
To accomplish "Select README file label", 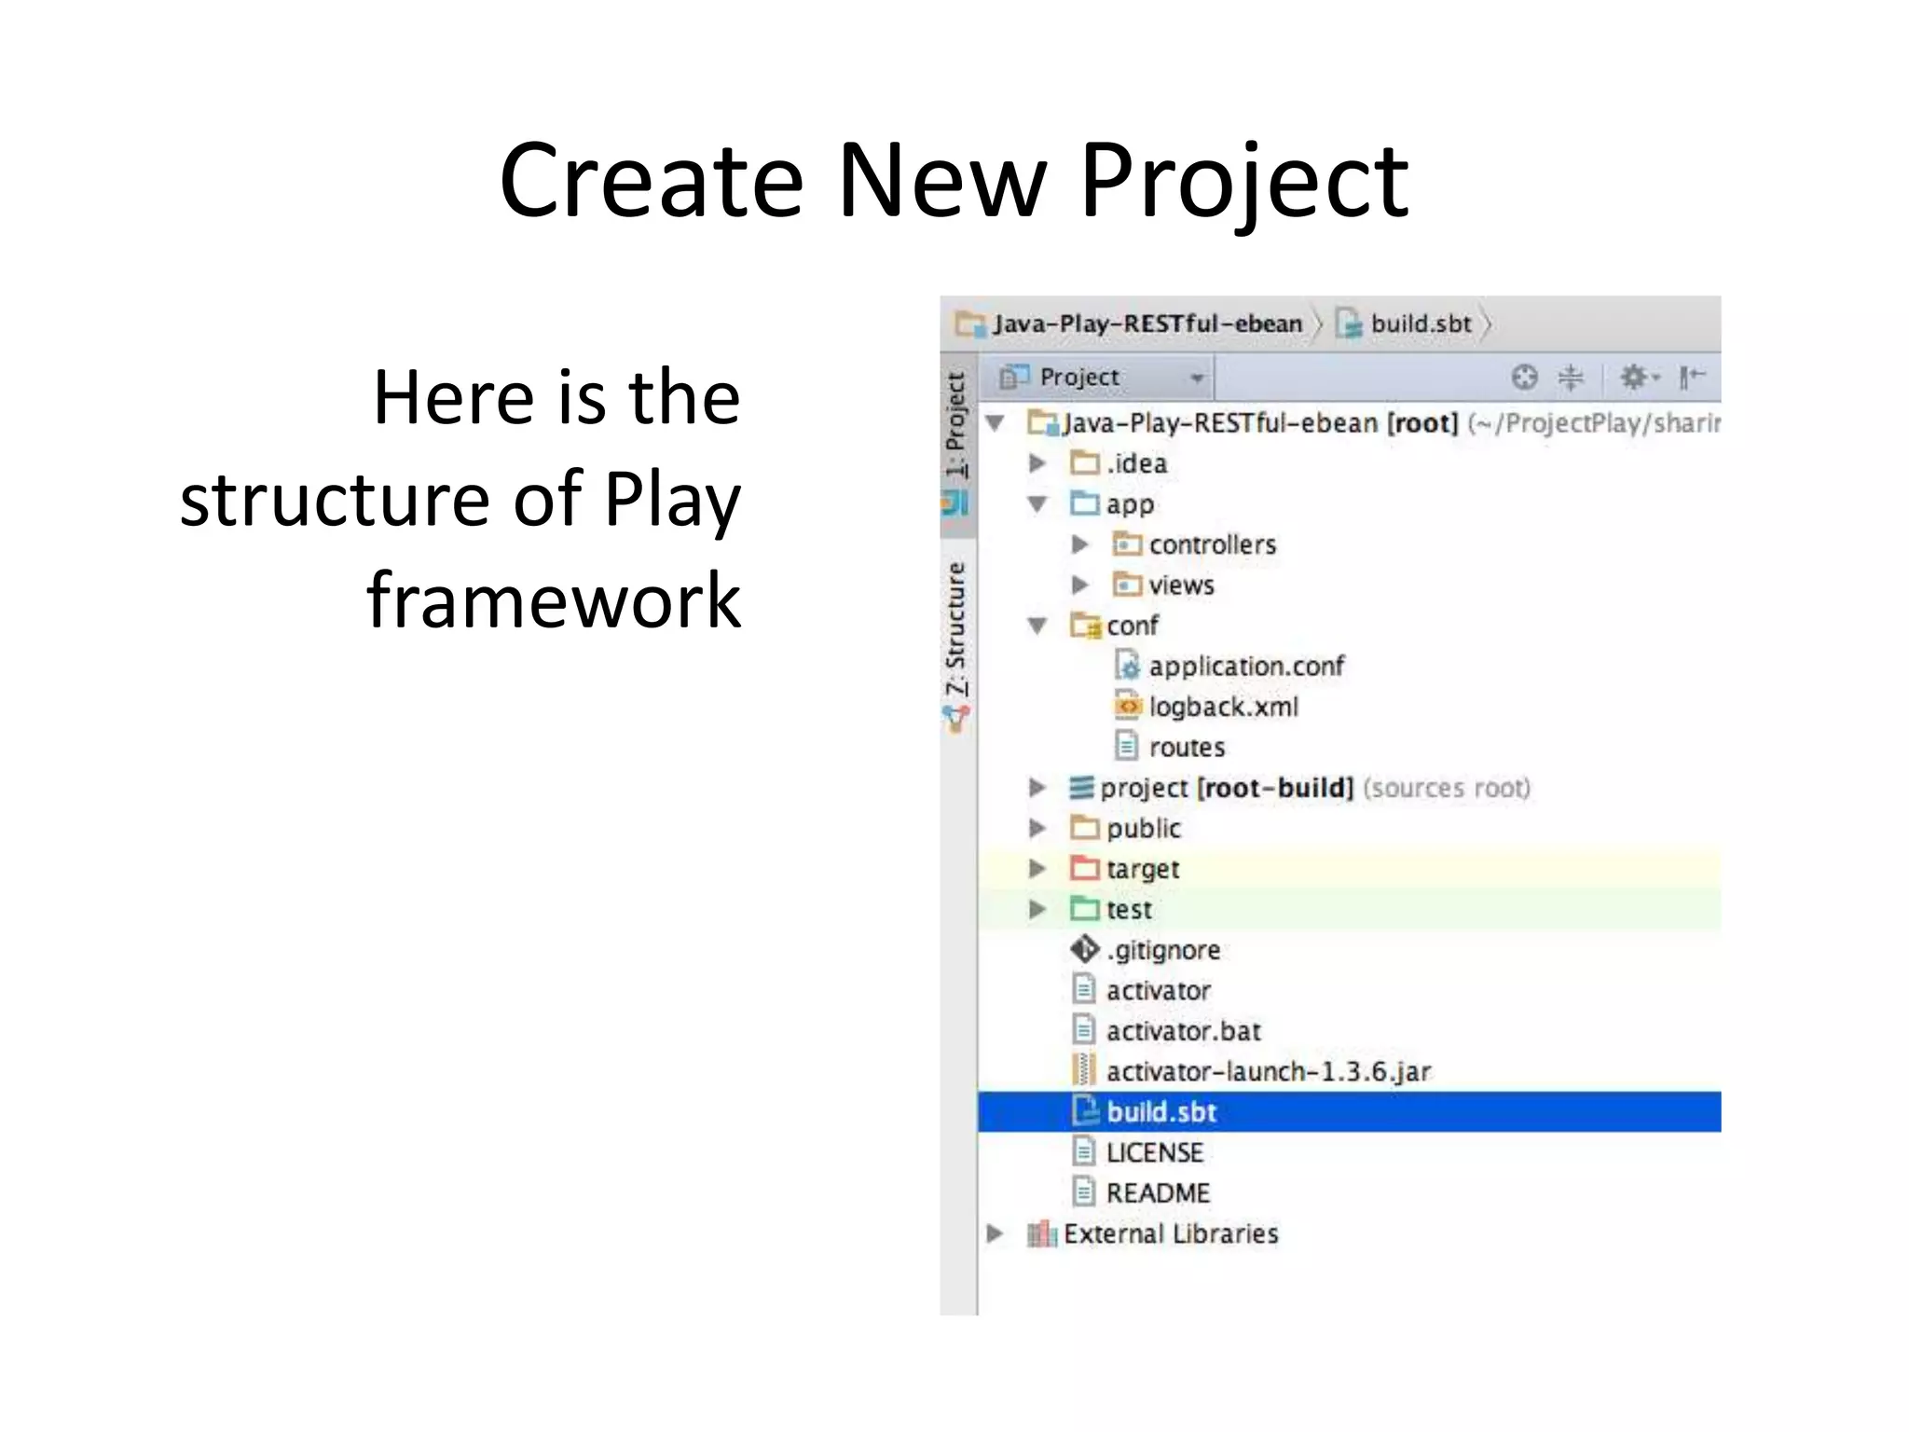I will tap(1159, 1193).
